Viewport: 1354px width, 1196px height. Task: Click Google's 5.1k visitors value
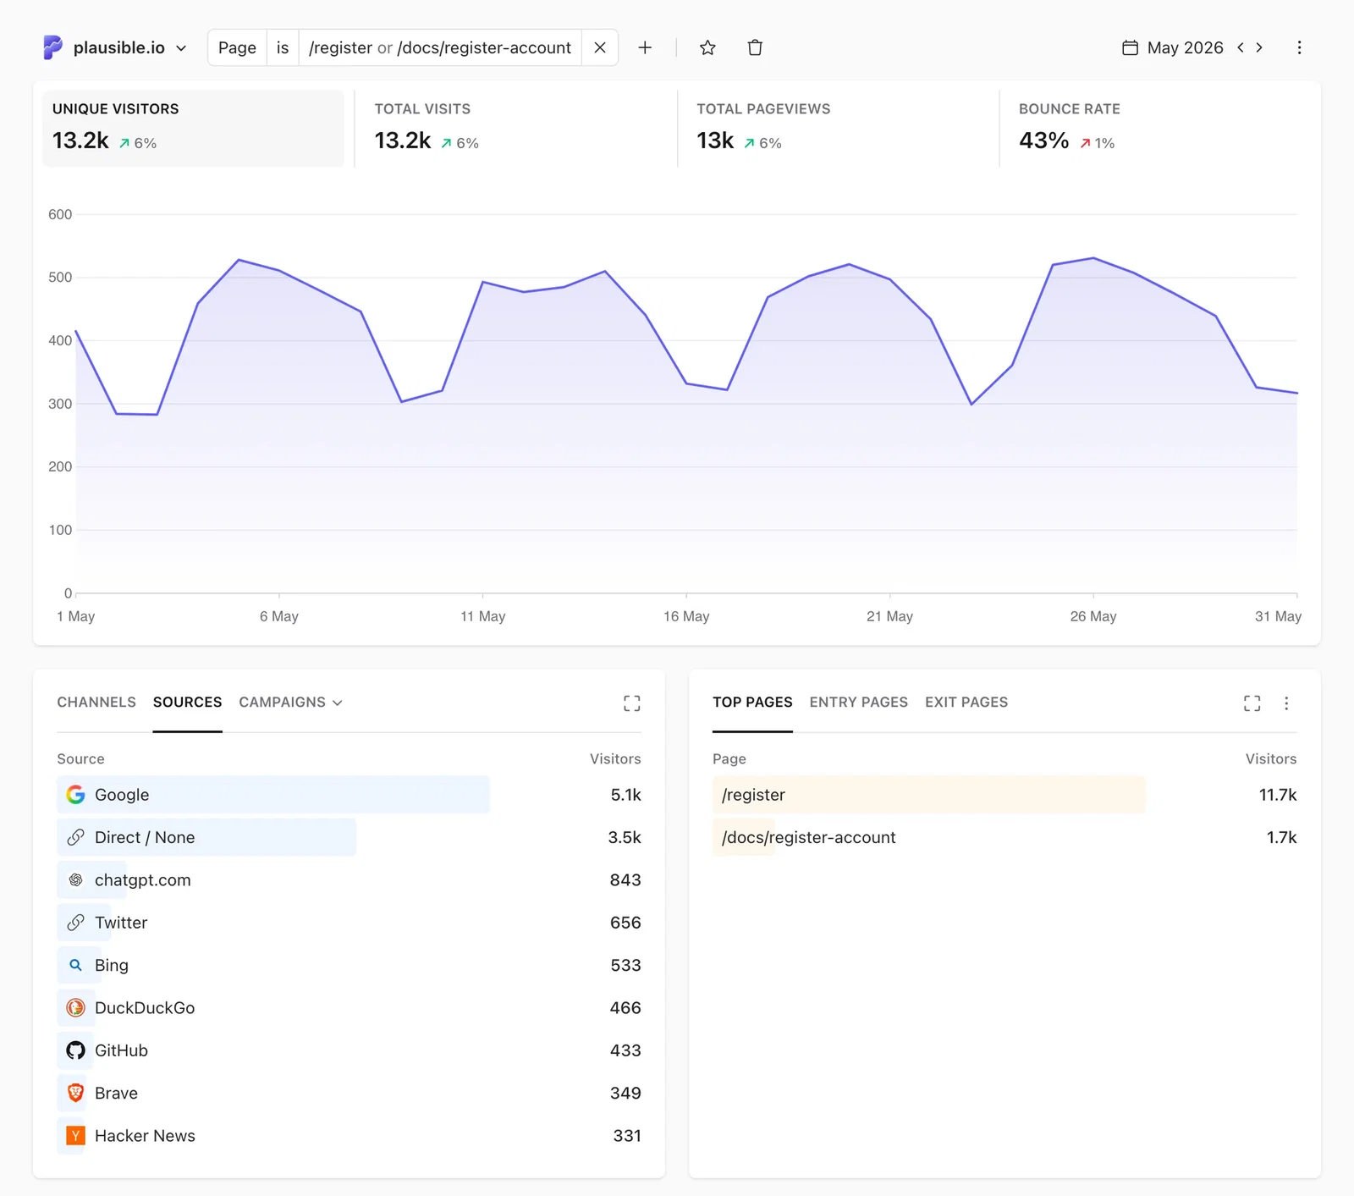pos(625,795)
